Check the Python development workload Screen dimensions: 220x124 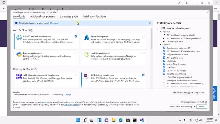pos(76,53)
